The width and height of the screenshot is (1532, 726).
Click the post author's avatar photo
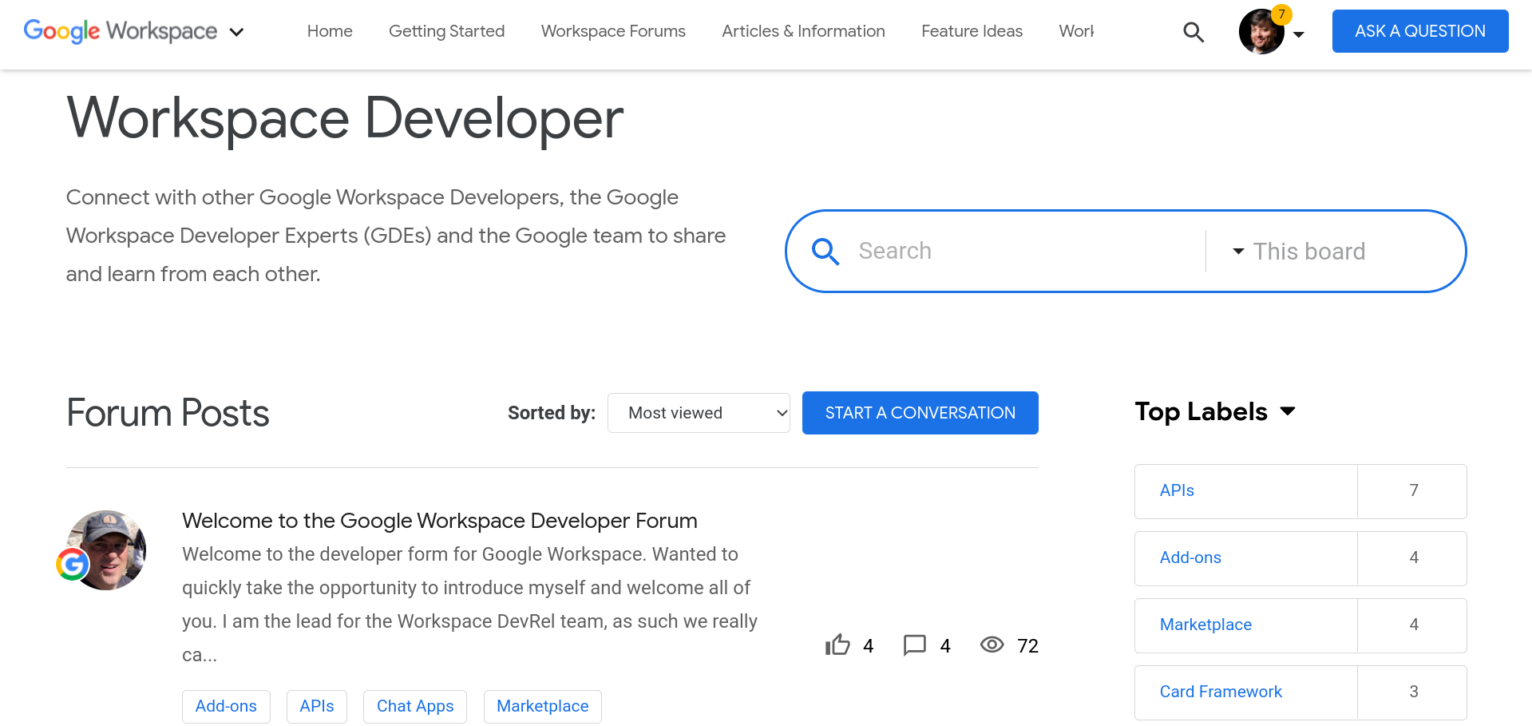[106, 550]
